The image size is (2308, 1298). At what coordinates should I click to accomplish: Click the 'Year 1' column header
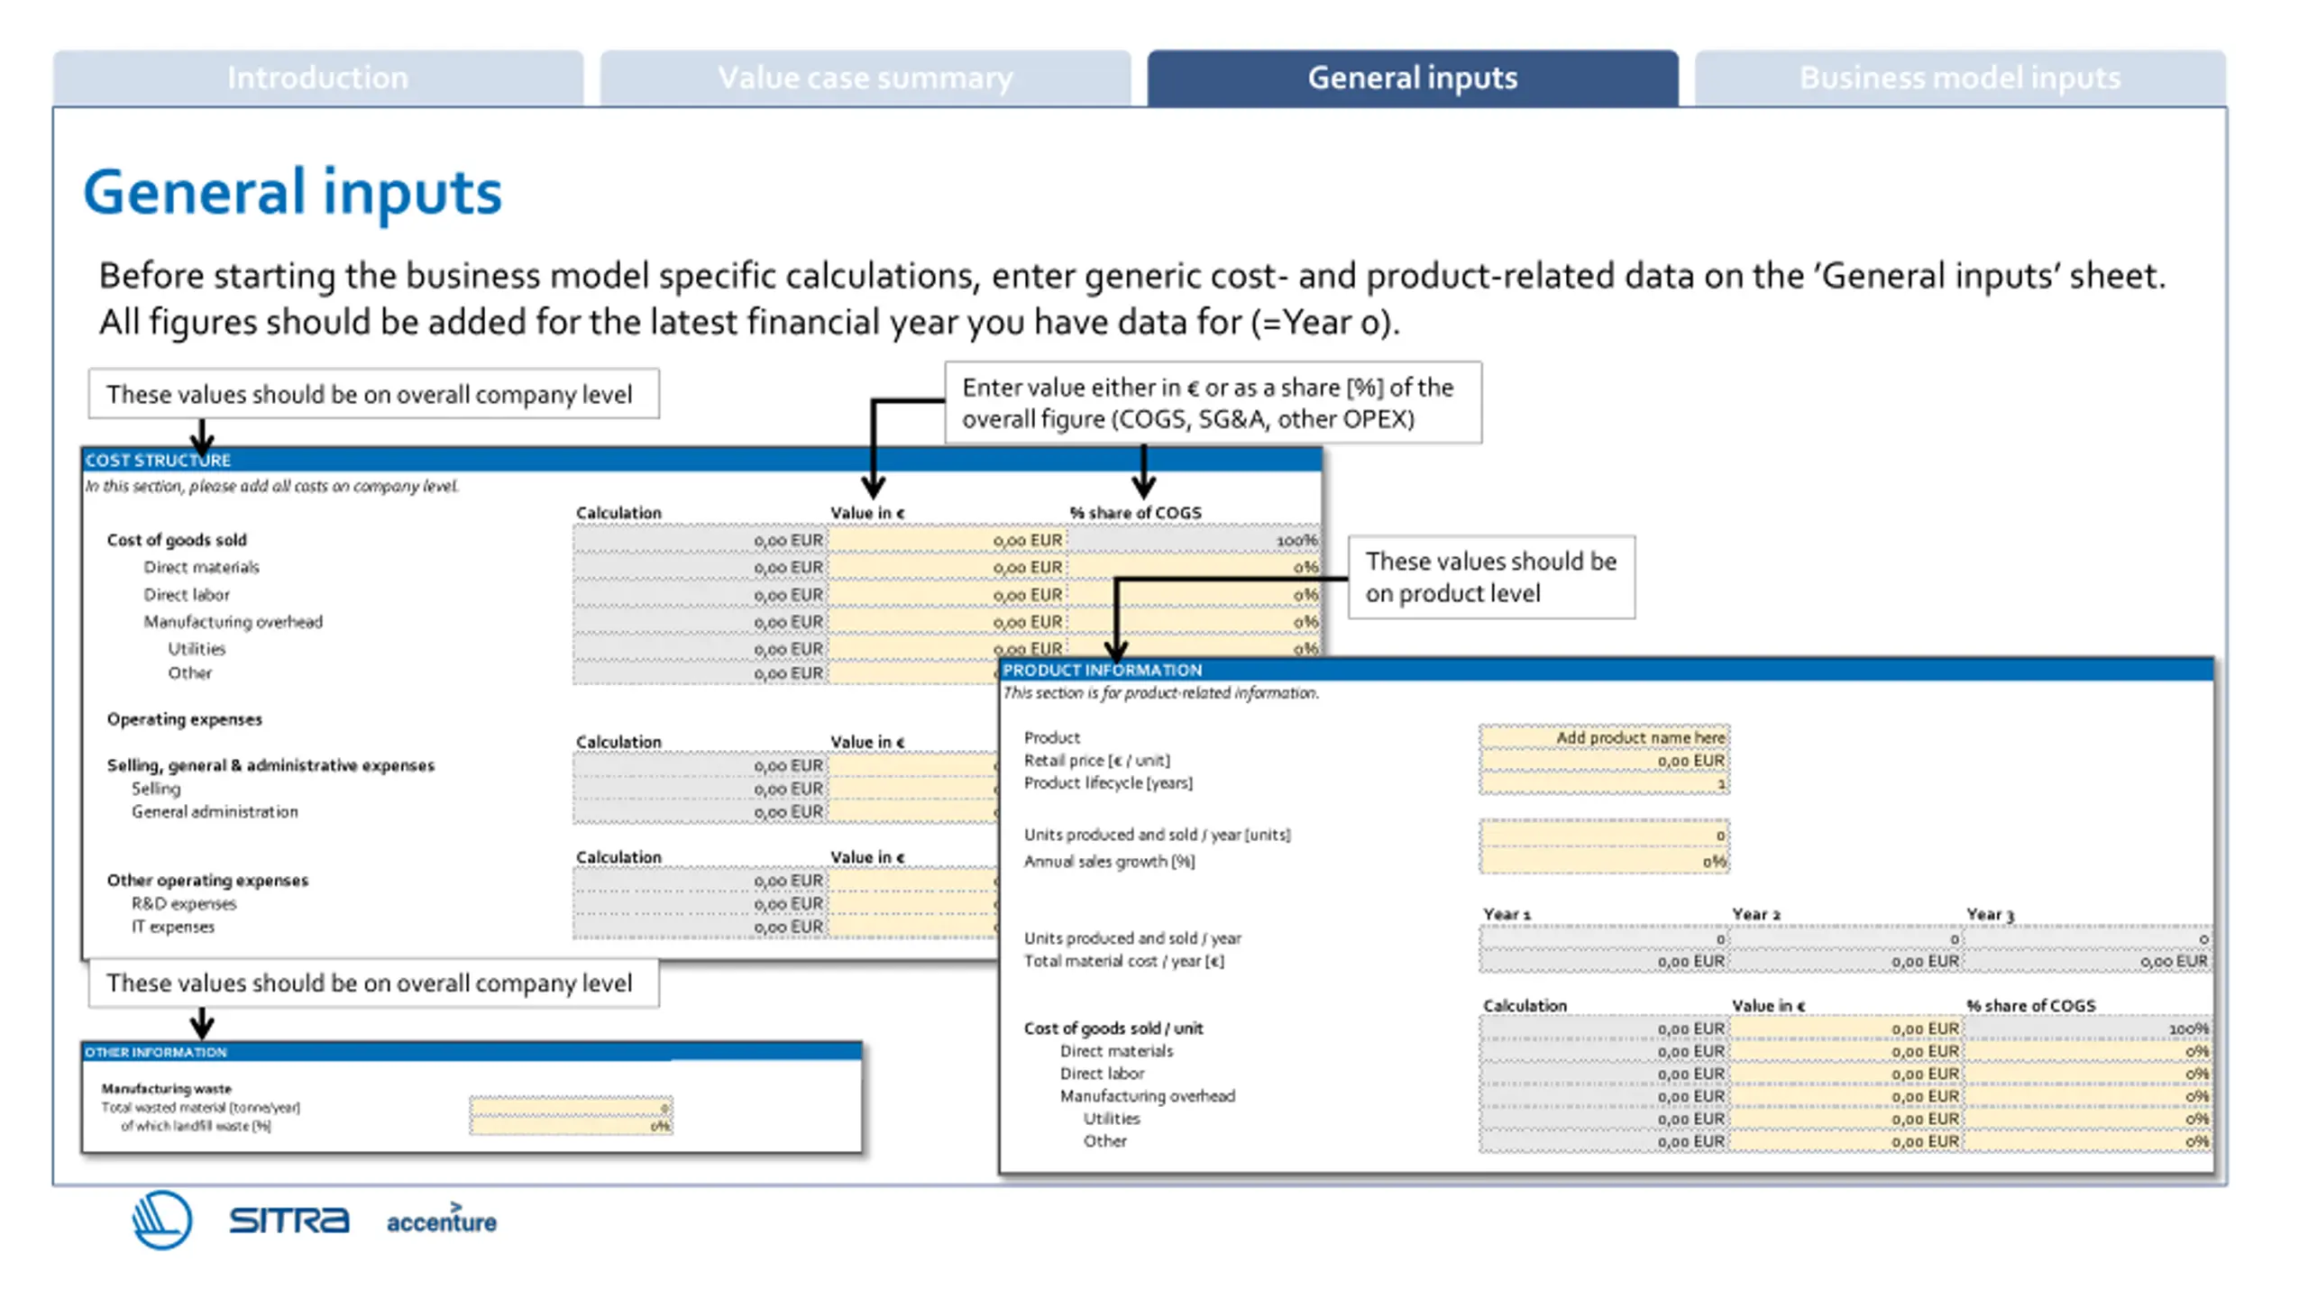[x=1507, y=914]
